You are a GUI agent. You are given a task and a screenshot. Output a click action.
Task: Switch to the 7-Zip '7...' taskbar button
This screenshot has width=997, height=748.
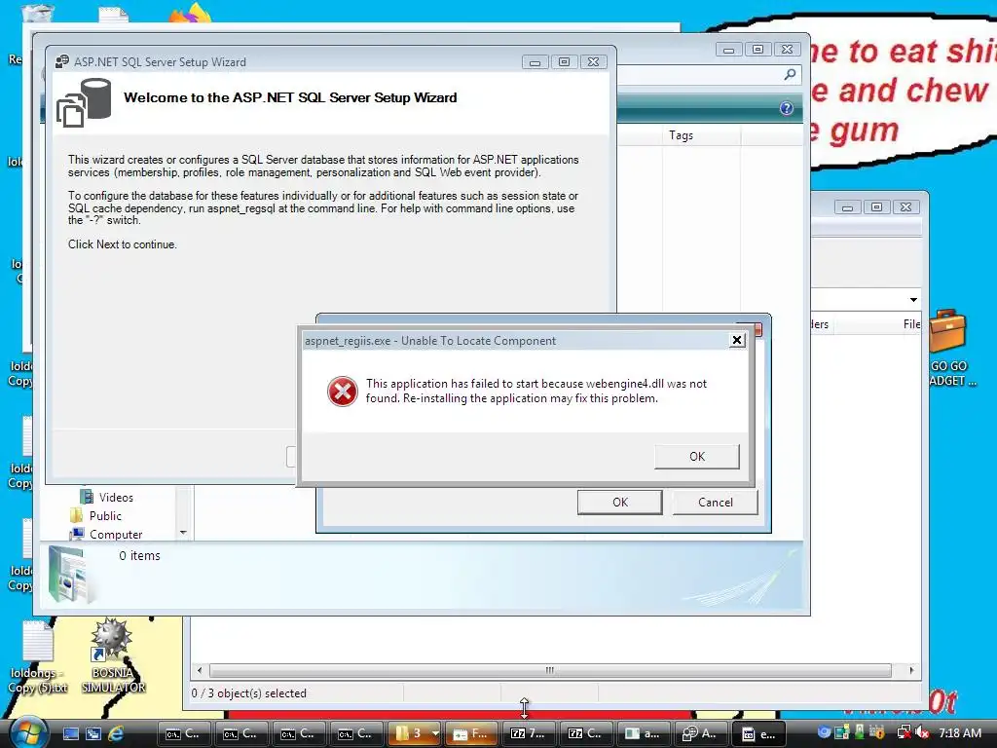pos(529,733)
